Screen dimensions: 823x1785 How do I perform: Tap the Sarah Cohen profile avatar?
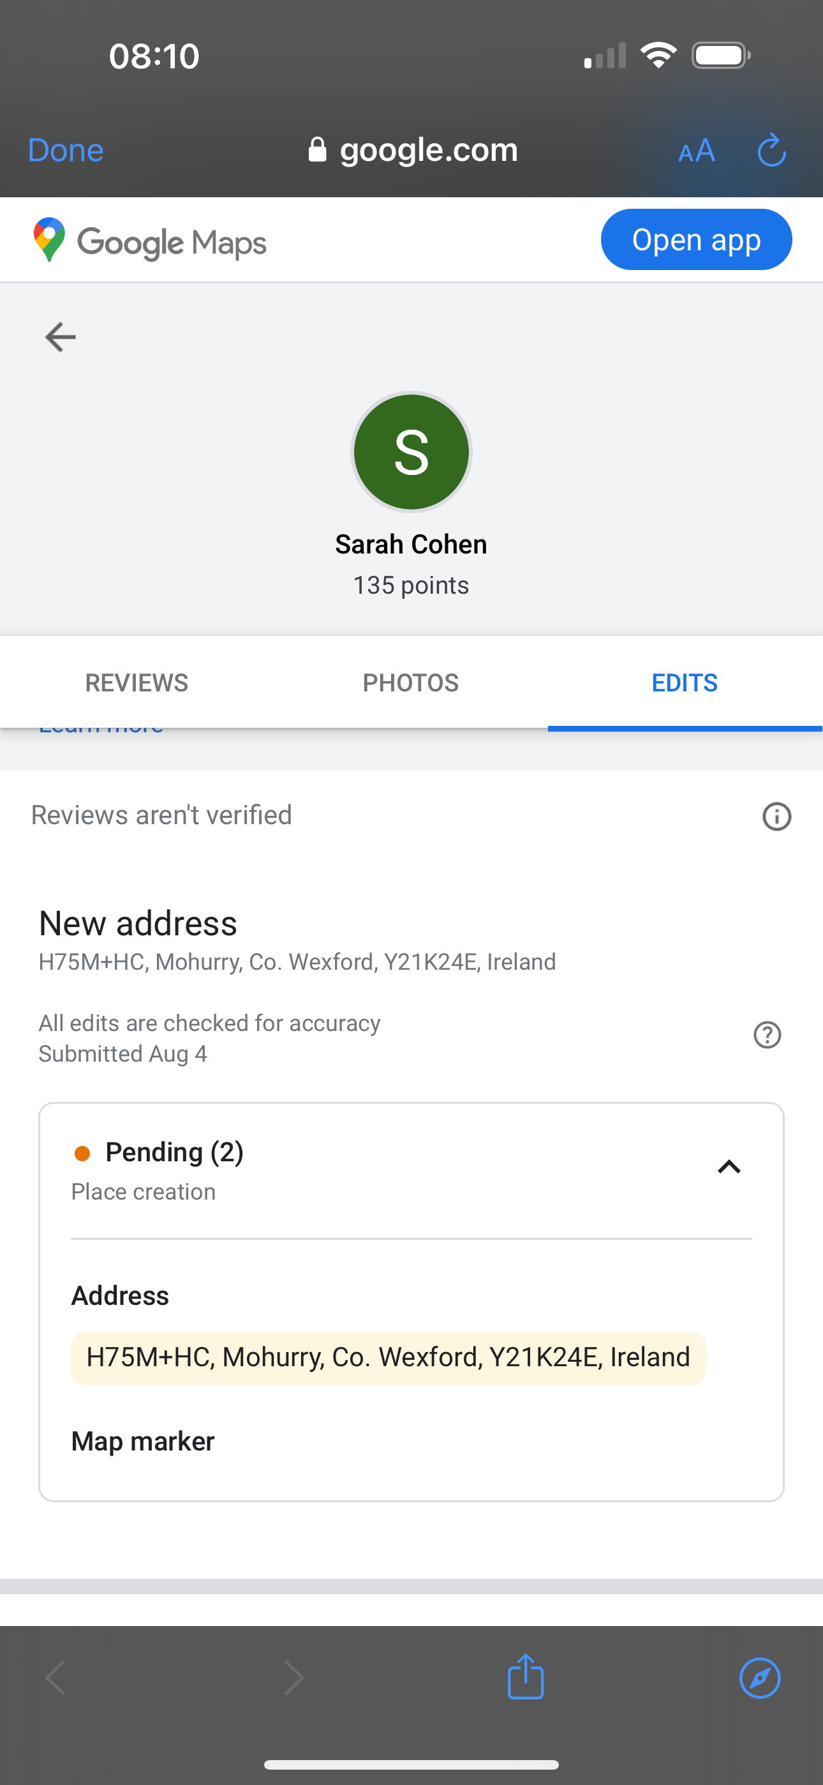411,452
